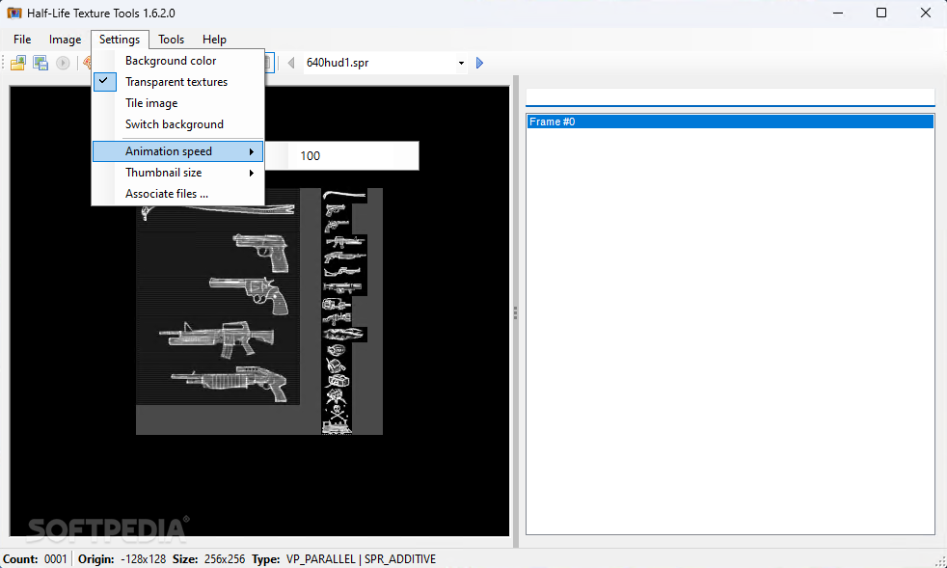Click the play animation toolbar button

[63, 63]
